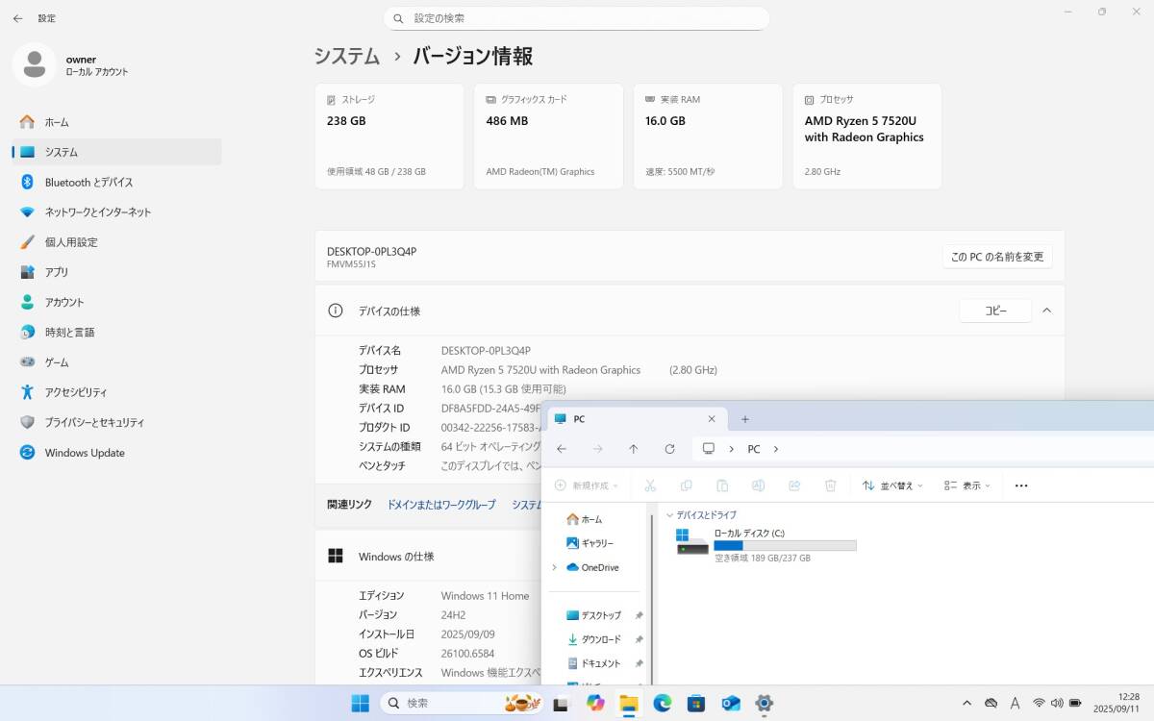This screenshot has height=721, width=1154.
Task: Open the Copilot taskbar icon
Action: coord(595,704)
